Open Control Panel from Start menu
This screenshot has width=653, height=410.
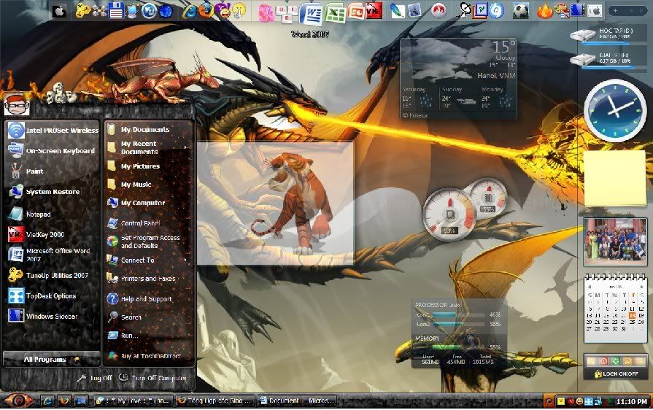click(x=141, y=223)
